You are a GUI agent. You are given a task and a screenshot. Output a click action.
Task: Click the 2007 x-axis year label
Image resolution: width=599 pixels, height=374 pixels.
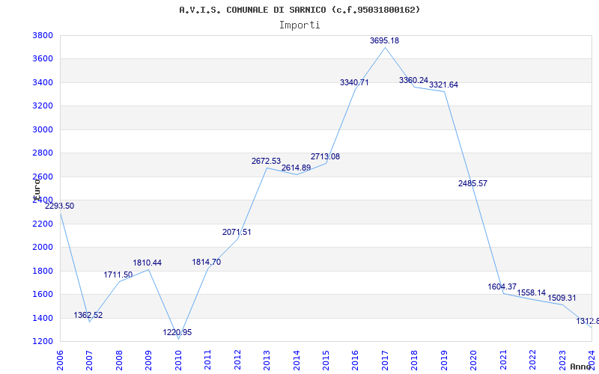[x=89, y=361]
